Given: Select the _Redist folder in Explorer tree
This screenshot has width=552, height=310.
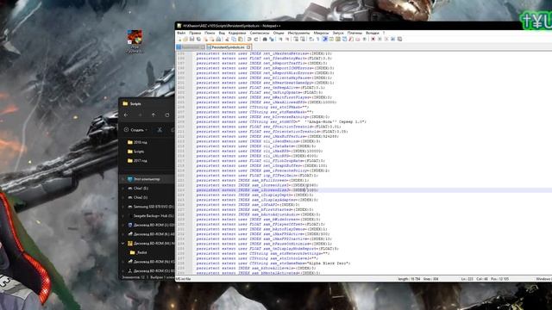Looking at the screenshot, I should click(x=138, y=252).
